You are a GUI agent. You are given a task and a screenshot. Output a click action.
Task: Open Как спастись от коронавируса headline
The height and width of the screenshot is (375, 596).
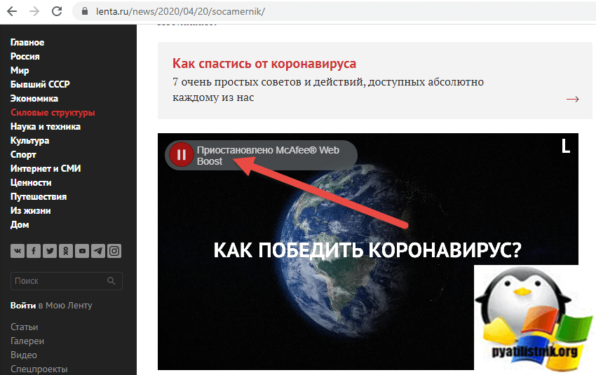[264, 64]
